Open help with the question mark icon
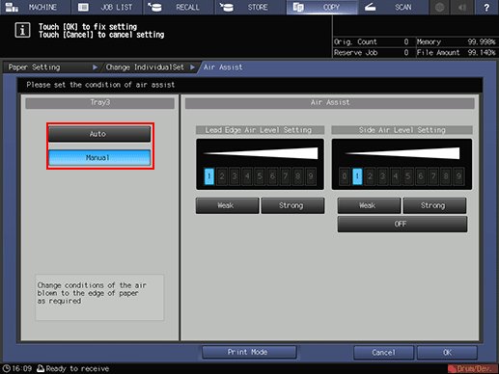The height and width of the screenshot is (374, 499). [486, 7]
